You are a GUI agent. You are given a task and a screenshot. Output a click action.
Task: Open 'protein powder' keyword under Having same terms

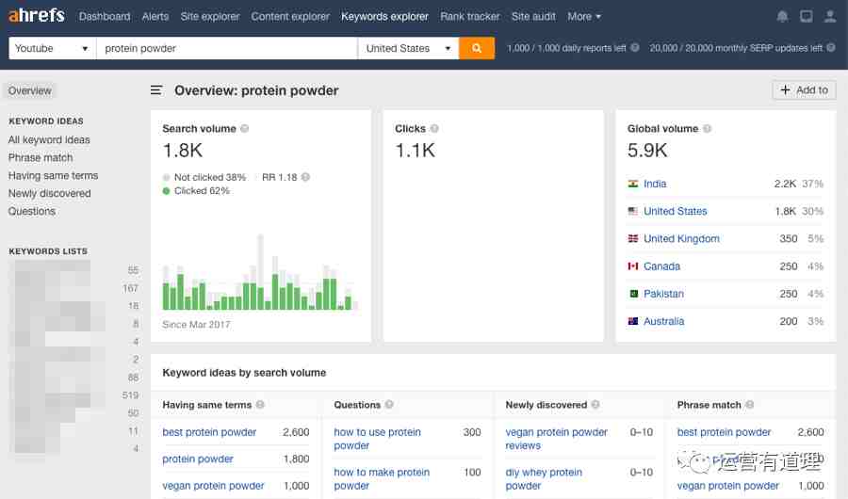(x=198, y=459)
